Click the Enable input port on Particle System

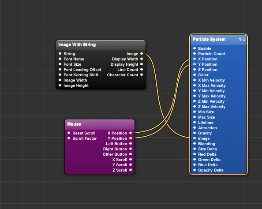coord(195,49)
